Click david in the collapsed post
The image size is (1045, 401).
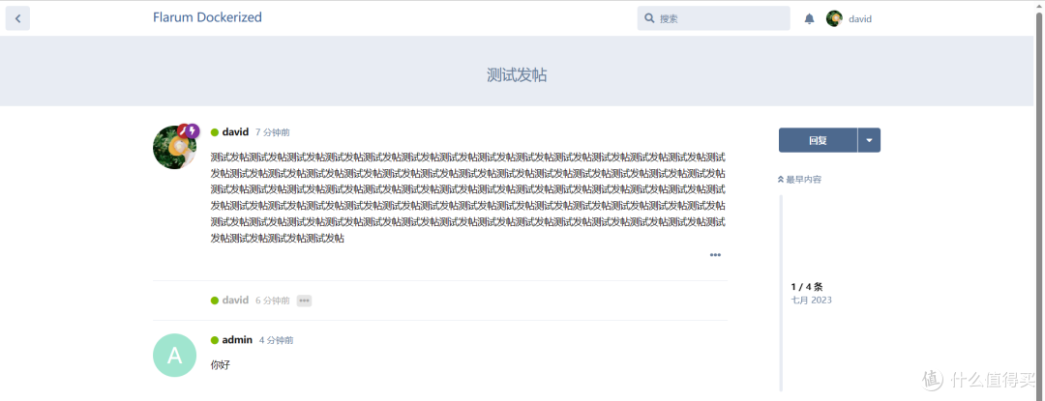tap(235, 301)
